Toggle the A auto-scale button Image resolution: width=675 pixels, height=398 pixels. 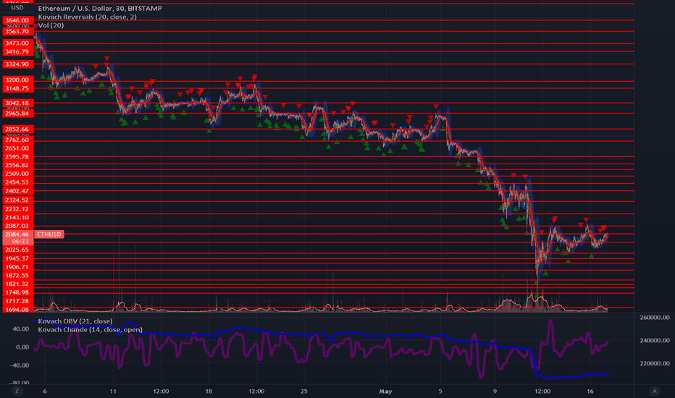(x=654, y=391)
